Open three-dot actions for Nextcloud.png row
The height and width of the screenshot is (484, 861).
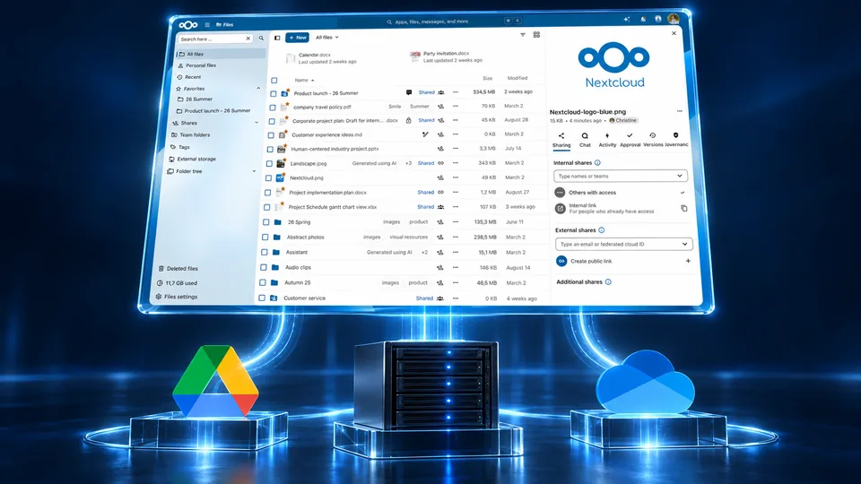(456, 177)
